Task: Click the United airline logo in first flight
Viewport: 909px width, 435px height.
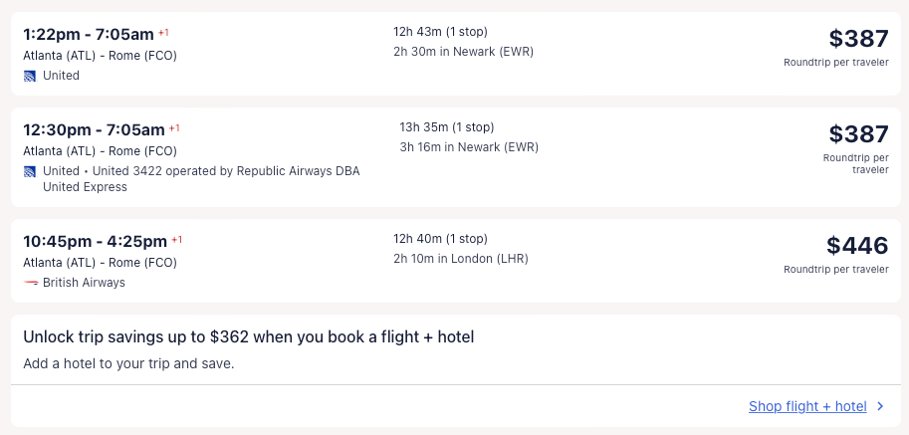Action: (x=30, y=76)
